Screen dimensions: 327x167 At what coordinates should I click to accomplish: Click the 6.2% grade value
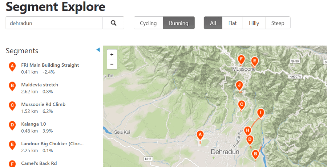(x=48, y=111)
